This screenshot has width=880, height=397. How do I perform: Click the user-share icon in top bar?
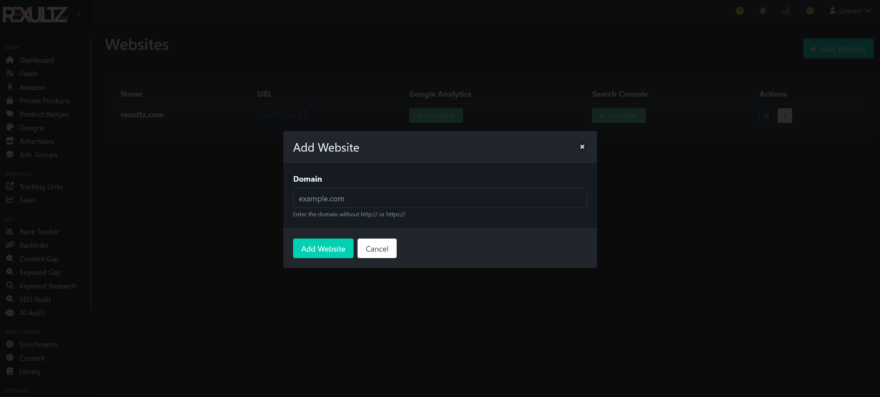786,11
